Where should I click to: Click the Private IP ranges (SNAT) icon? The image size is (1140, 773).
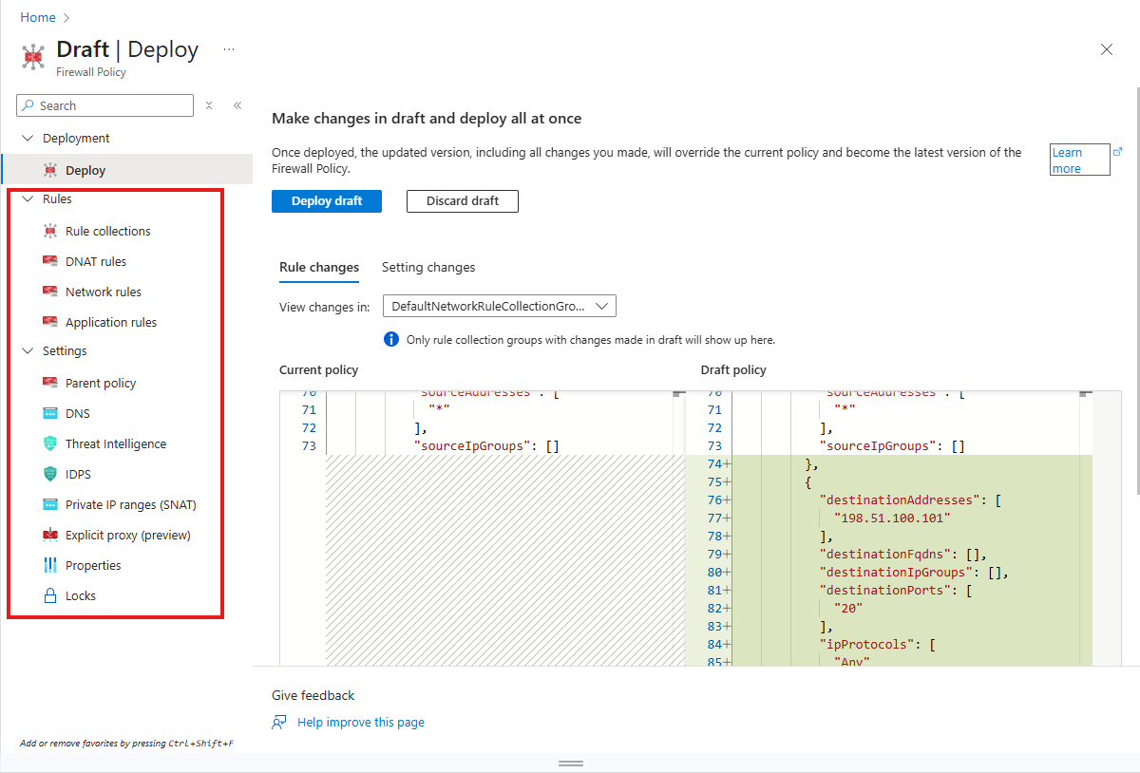50,504
